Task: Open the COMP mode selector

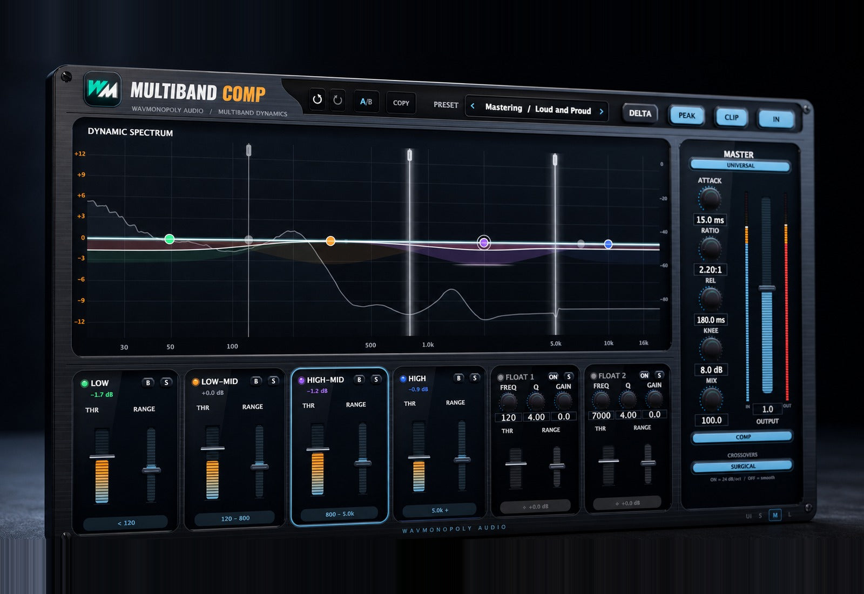Action: tap(743, 437)
